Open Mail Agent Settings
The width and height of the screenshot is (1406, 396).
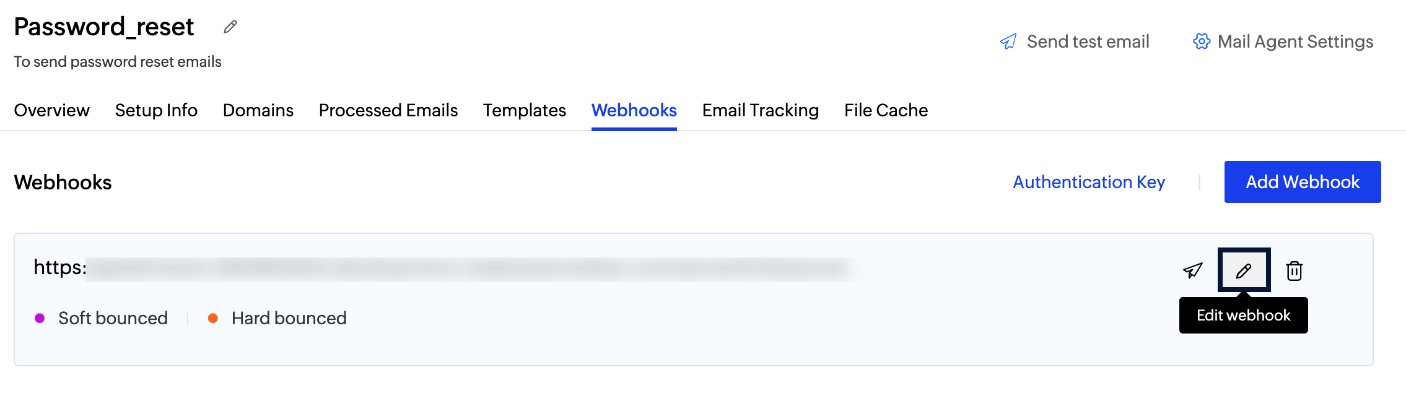[1295, 41]
